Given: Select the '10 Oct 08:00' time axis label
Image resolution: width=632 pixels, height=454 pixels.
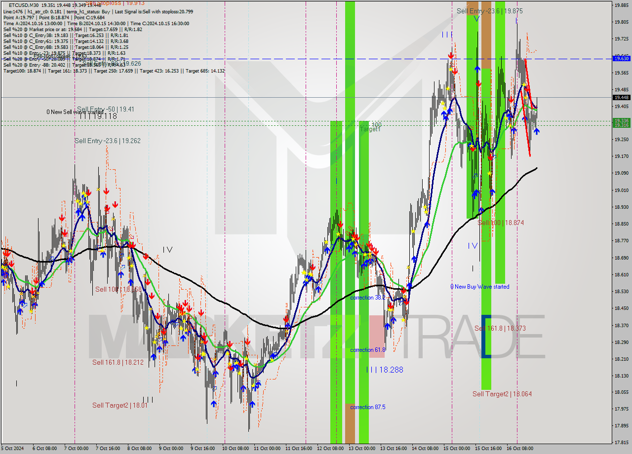Looking at the screenshot, I should tap(235, 449).
